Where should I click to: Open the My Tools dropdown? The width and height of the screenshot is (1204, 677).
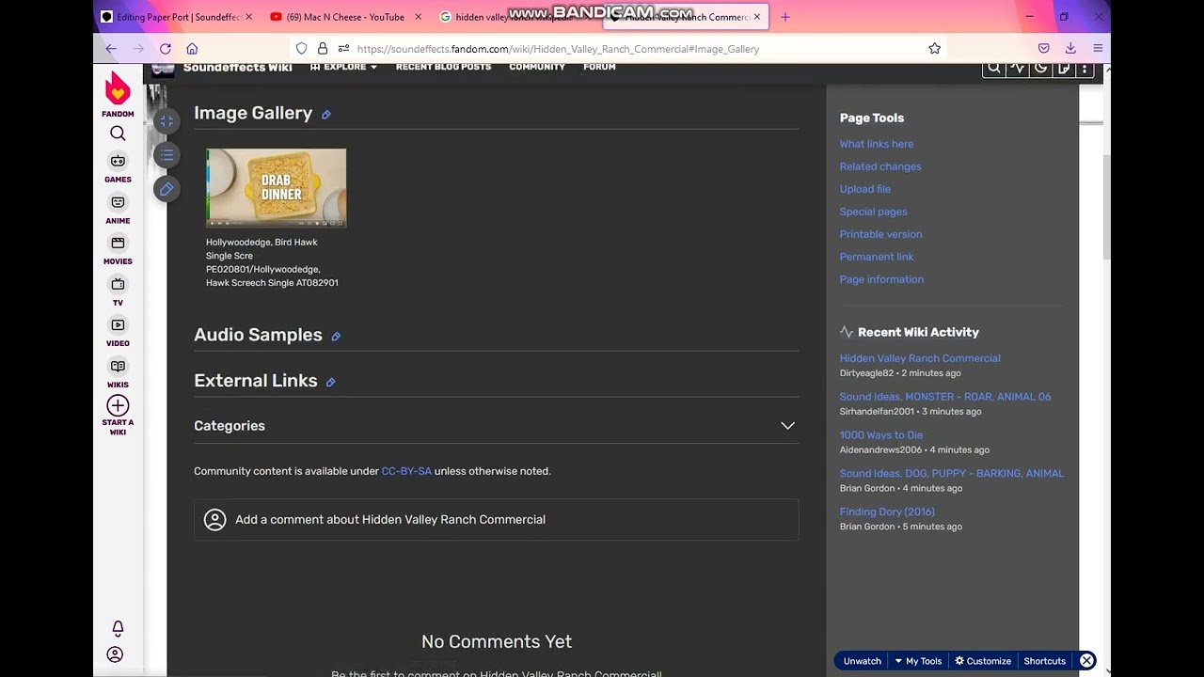(x=918, y=661)
